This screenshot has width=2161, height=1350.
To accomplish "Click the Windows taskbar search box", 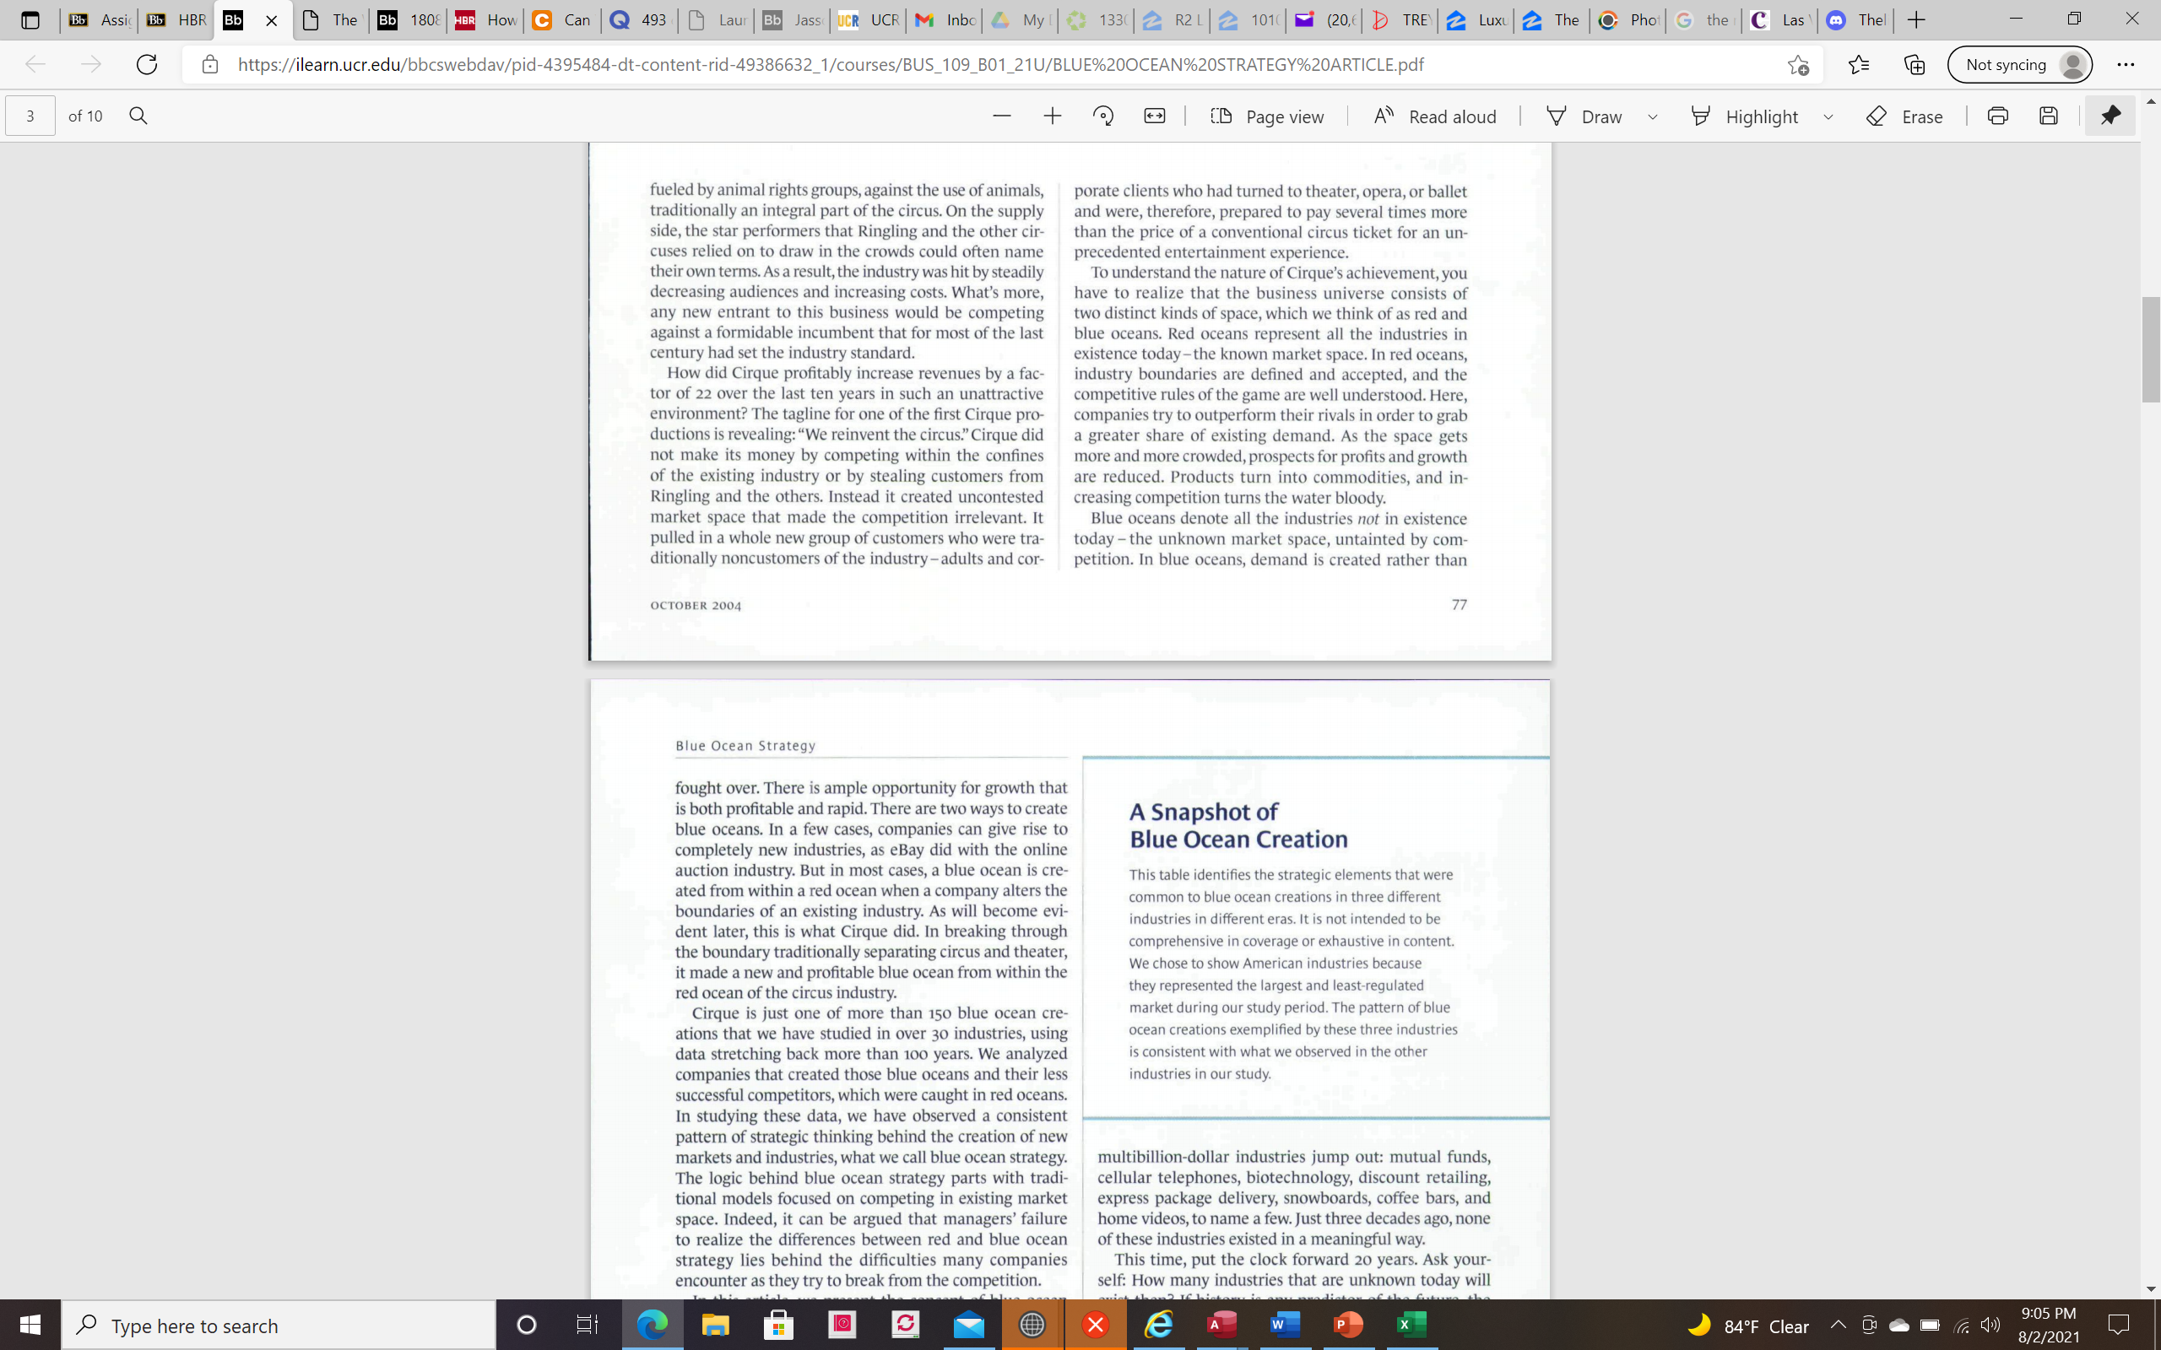I will pos(278,1325).
